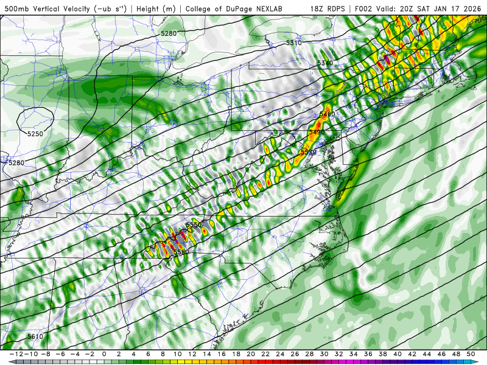Screen dimensions: 487x365
Task: Click the 14 value on the color scale
Action: (x=207, y=354)
